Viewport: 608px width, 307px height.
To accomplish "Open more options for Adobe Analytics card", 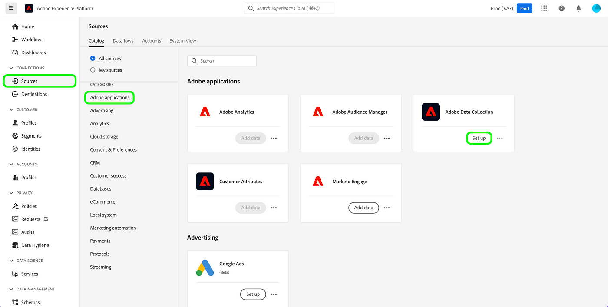I will pos(274,138).
